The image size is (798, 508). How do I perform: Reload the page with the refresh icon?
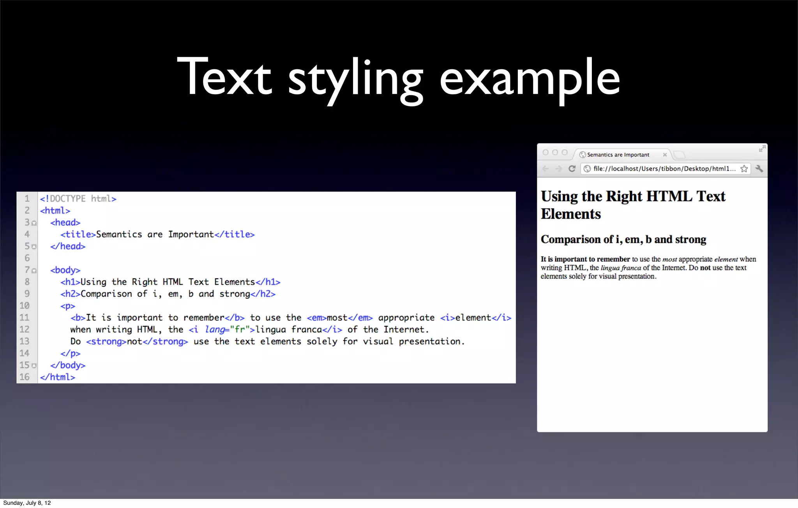point(572,169)
